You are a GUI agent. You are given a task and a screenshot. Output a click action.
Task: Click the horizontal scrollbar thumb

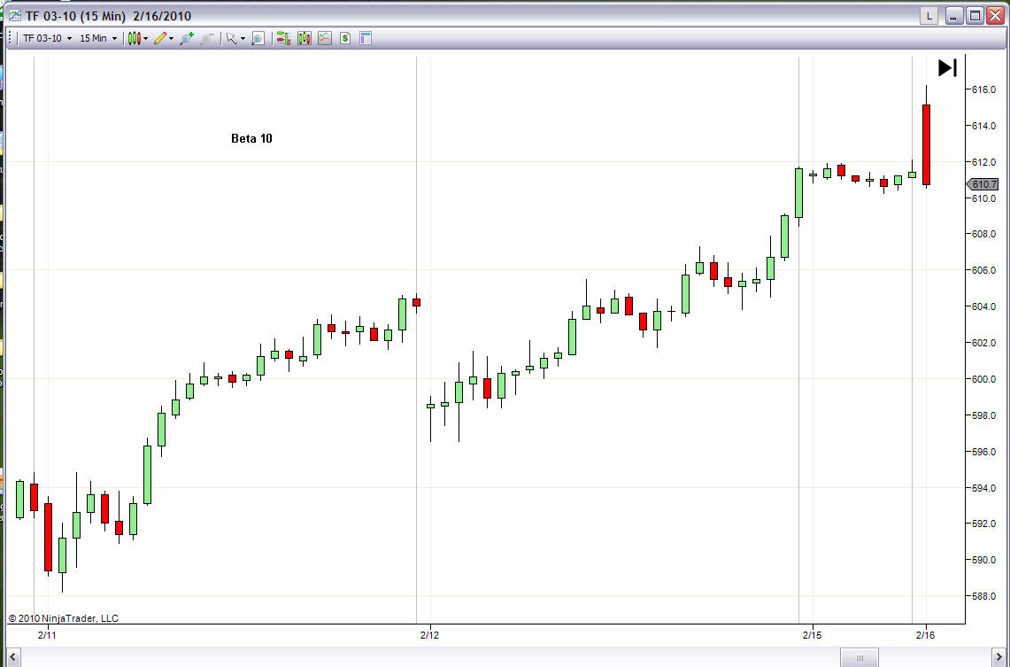(x=860, y=657)
